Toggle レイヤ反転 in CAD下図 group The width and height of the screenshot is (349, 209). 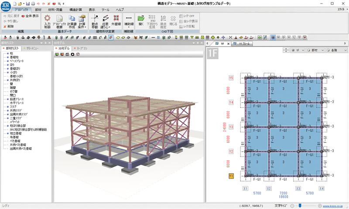point(187,27)
